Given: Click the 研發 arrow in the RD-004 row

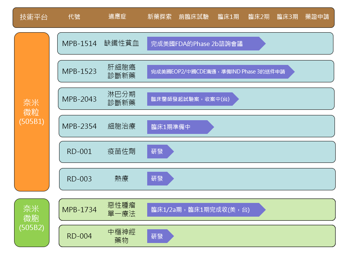Looking at the screenshot, I should point(161,236).
